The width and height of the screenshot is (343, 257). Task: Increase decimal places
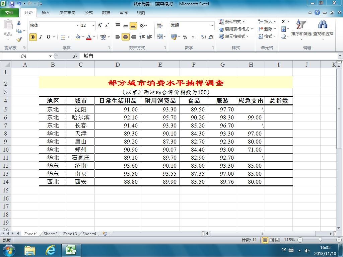click(204, 37)
